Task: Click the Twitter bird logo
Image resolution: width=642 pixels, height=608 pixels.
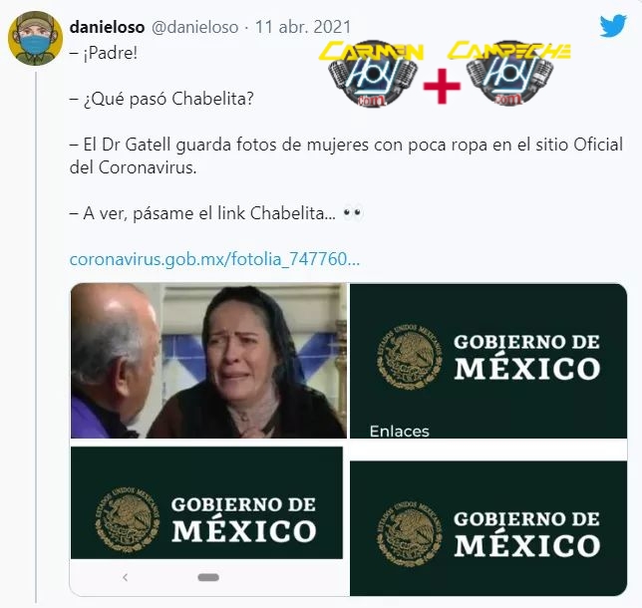Action: (613, 26)
